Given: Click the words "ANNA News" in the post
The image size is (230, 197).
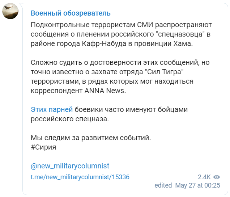Looking at the screenshot, I should coord(108,91).
